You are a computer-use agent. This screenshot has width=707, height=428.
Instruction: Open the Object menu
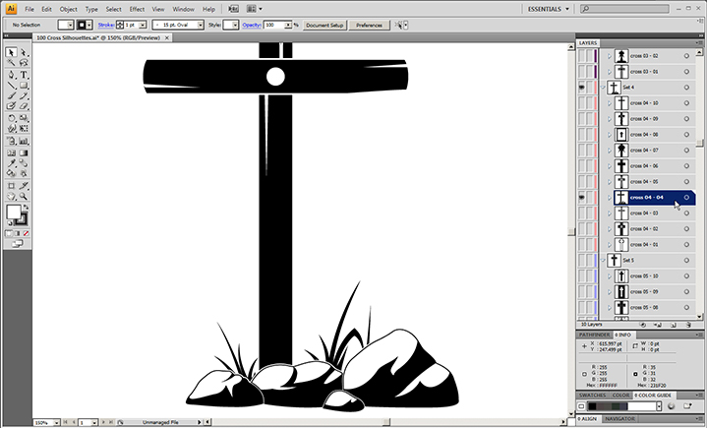tap(68, 9)
